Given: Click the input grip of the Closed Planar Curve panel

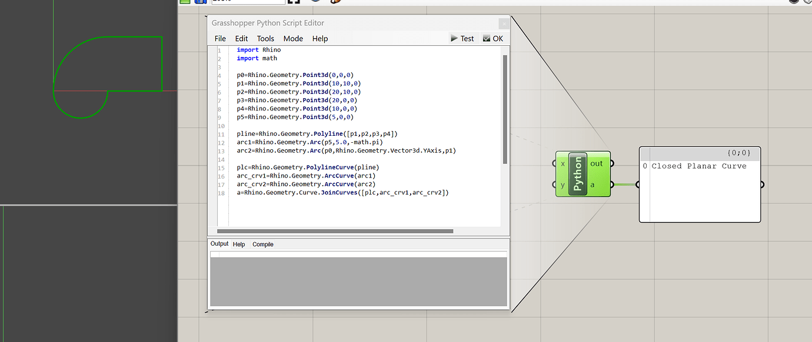Looking at the screenshot, I should [638, 185].
